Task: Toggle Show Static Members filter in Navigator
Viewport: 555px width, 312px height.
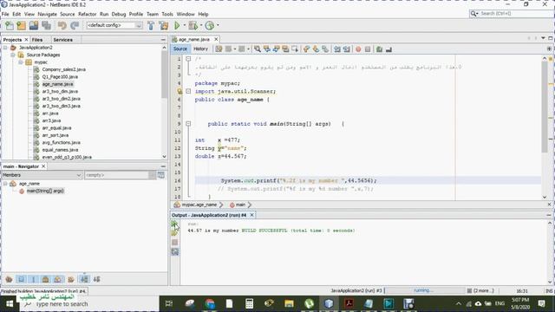Action: [x=33, y=279]
